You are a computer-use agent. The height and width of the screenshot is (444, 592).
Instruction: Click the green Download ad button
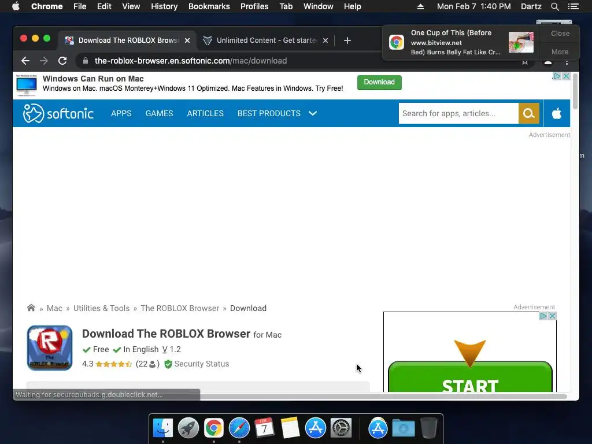(x=379, y=82)
